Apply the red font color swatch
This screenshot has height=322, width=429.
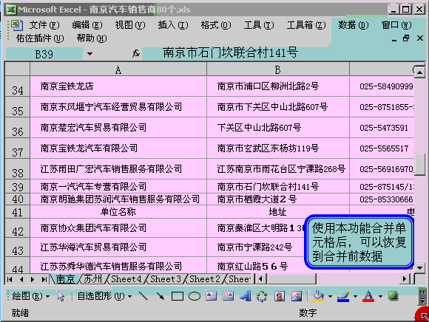[x=368, y=296]
